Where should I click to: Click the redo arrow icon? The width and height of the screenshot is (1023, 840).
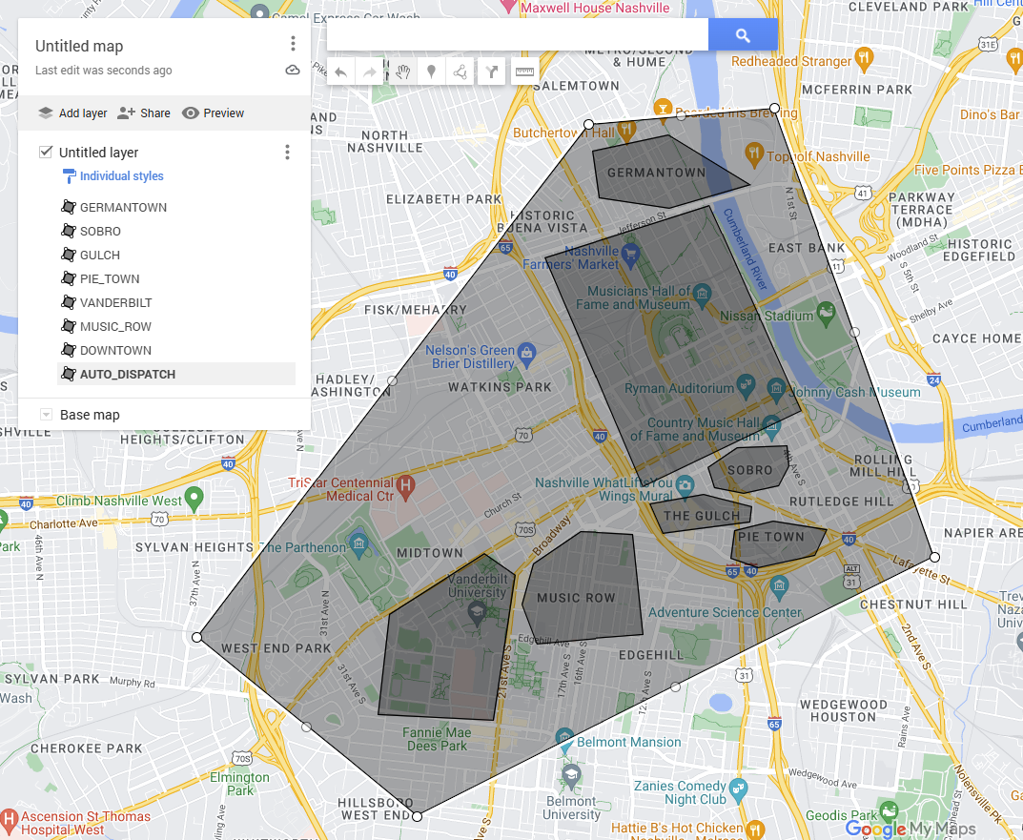point(370,71)
